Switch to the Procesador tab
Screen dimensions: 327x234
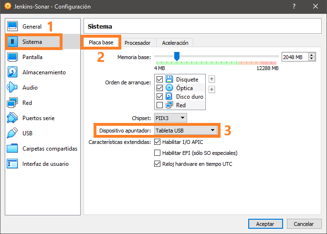[x=137, y=43]
